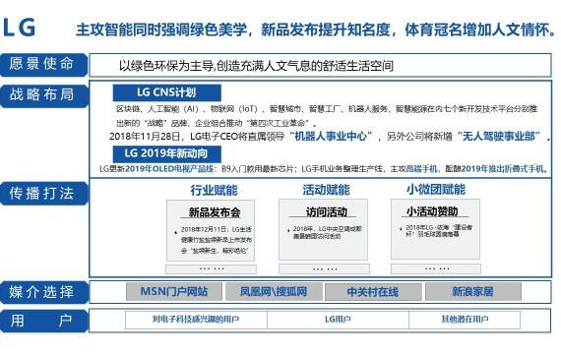561x354 pixels.
Task: Select the MSN门户网站 box
Action: click(x=174, y=292)
